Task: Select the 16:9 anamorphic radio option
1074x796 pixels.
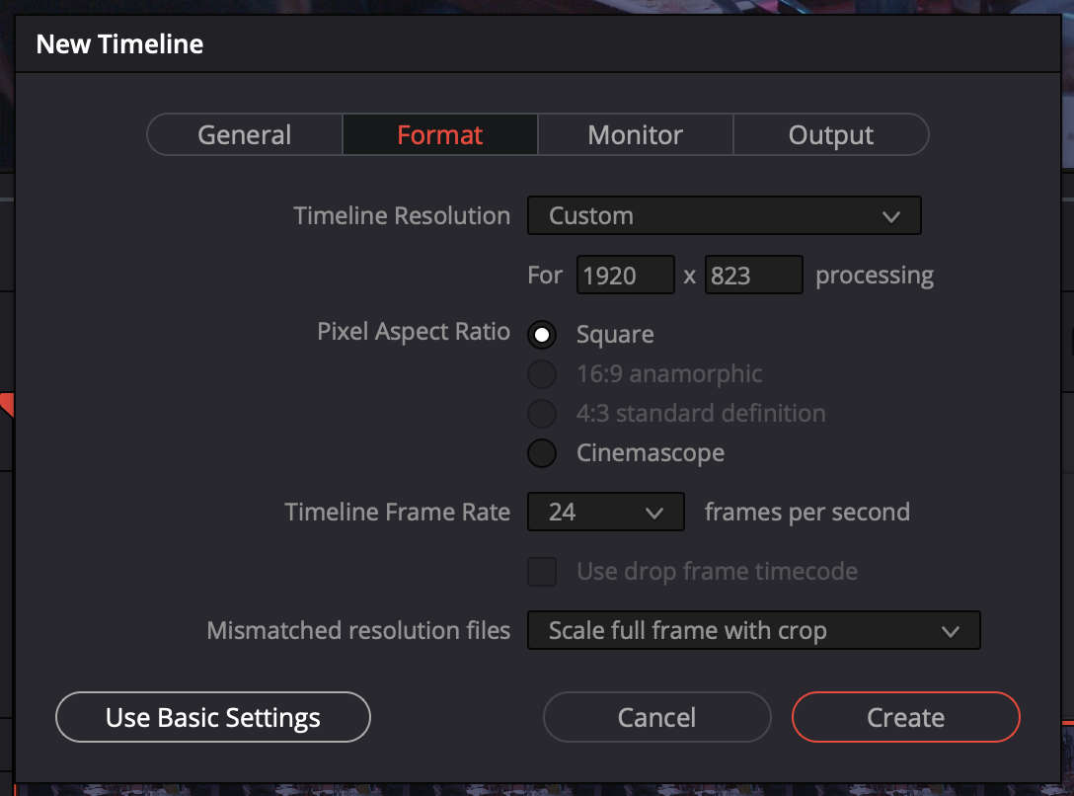Action: tap(542, 374)
